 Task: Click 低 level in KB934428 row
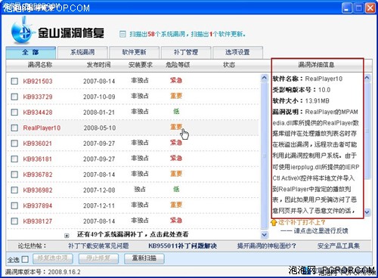click(x=176, y=112)
